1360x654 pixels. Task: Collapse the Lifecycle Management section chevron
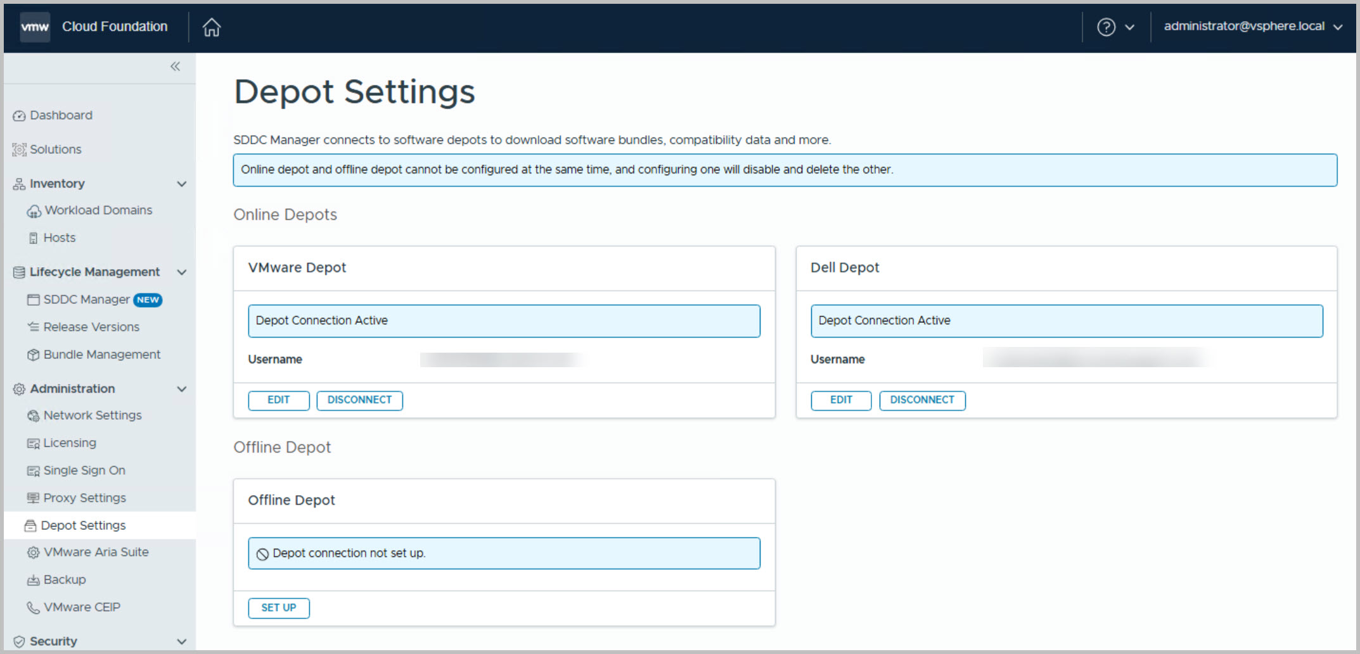coord(182,272)
